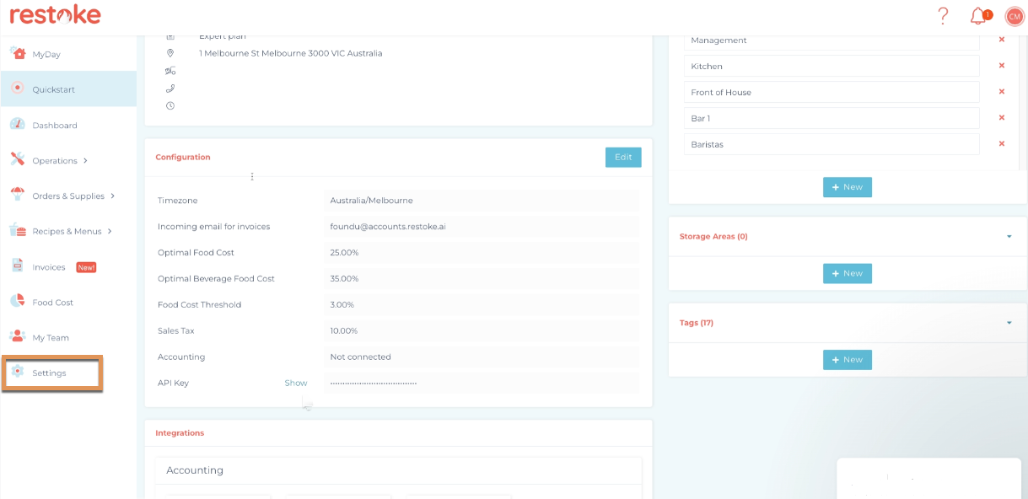Click the Management department name field
The image size is (1028, 499).
coord(831,40)
